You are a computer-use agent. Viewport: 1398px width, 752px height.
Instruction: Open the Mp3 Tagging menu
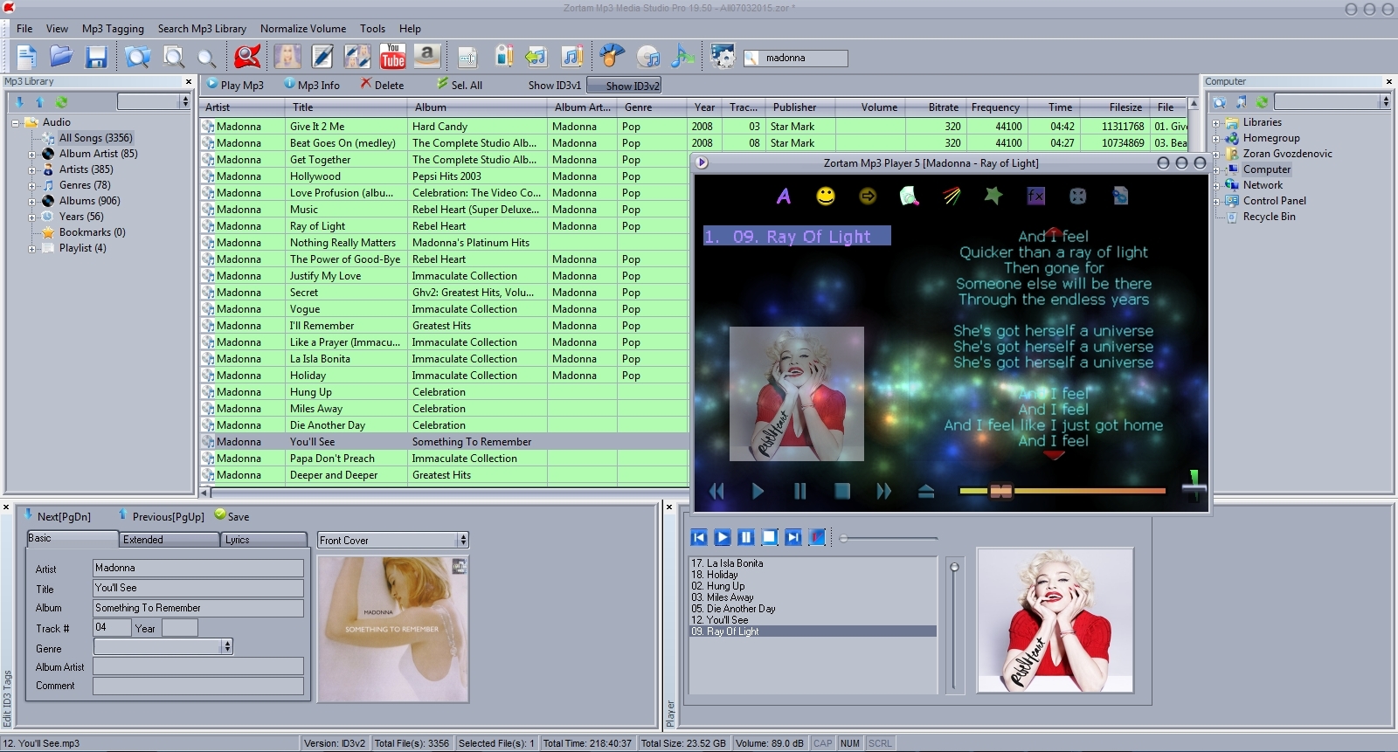pos(113,29)
